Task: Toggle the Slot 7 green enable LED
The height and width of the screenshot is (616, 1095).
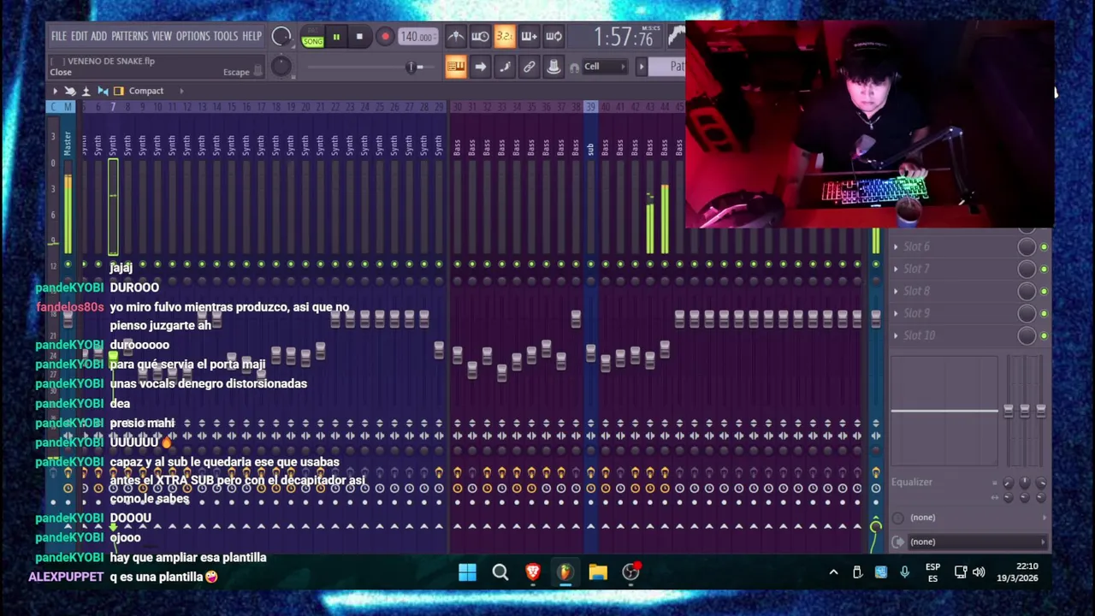Action: click(1044, 269)
